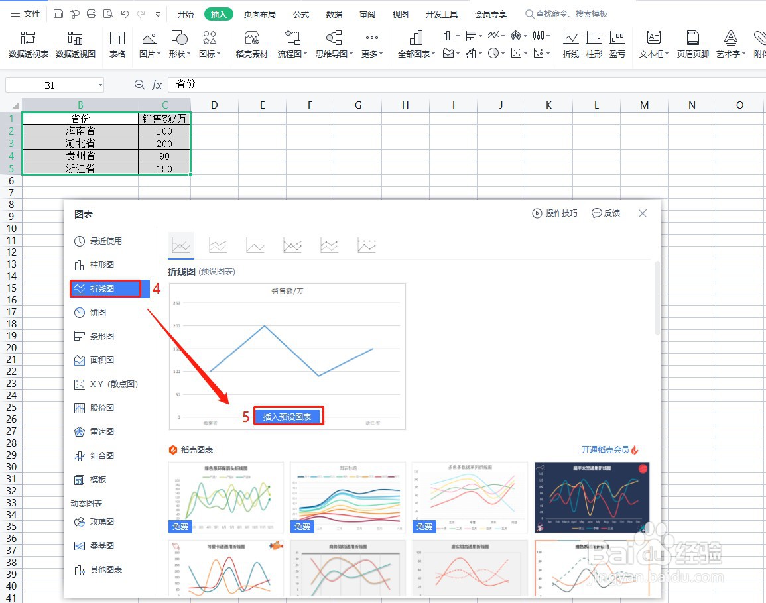766x603 pixels.
Task: Select the stacked line with markers subtype icon
Action: click(329, 246)
